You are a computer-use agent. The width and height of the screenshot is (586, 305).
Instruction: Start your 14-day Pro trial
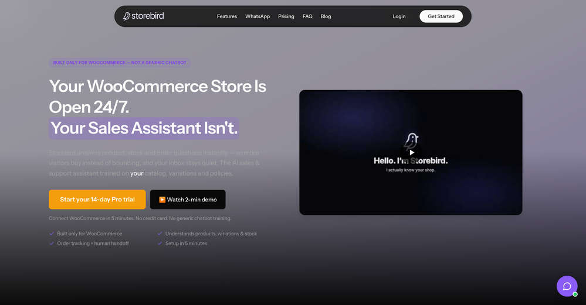point(97,200)
